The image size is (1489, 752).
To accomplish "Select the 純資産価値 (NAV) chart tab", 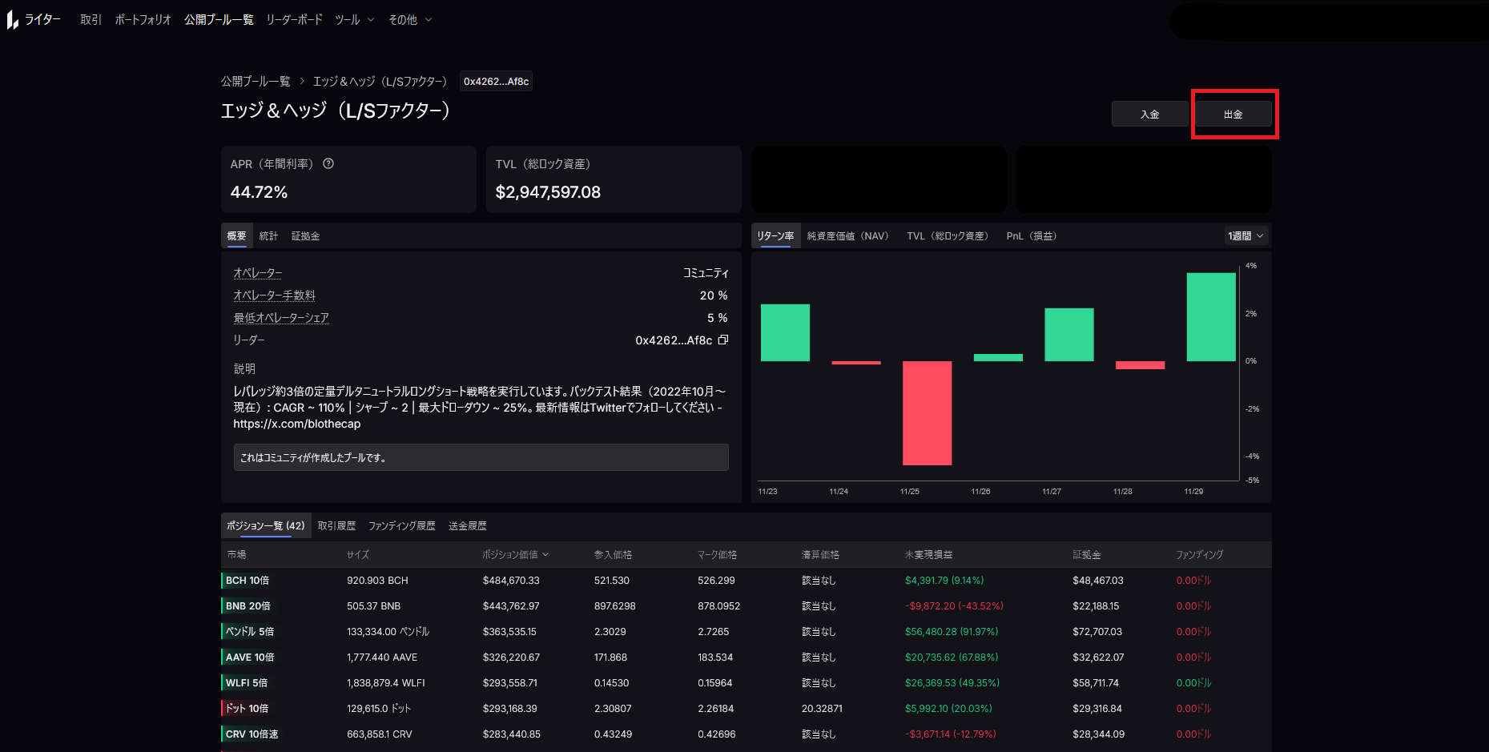I will point(847,235).
